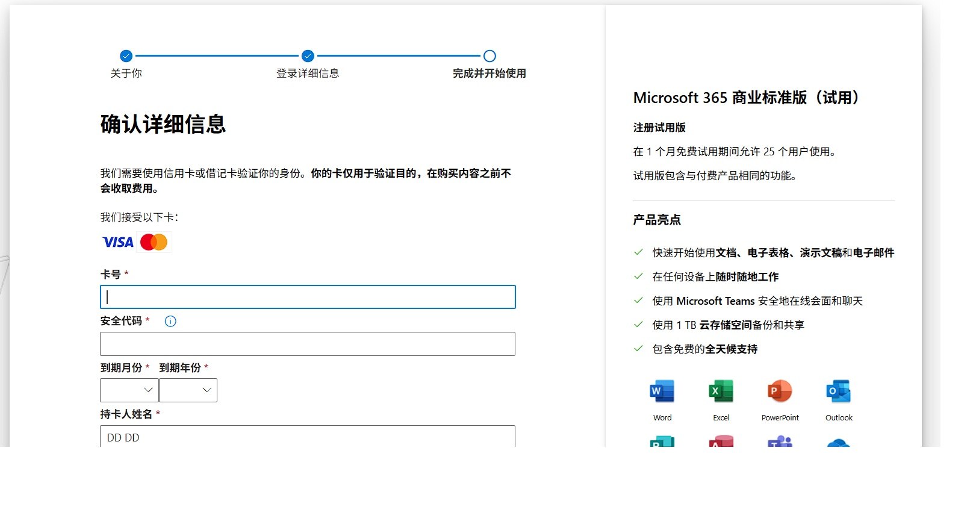
Task: Click the '我们接受以下卡:' text
Action: click(x=140, y=217)
